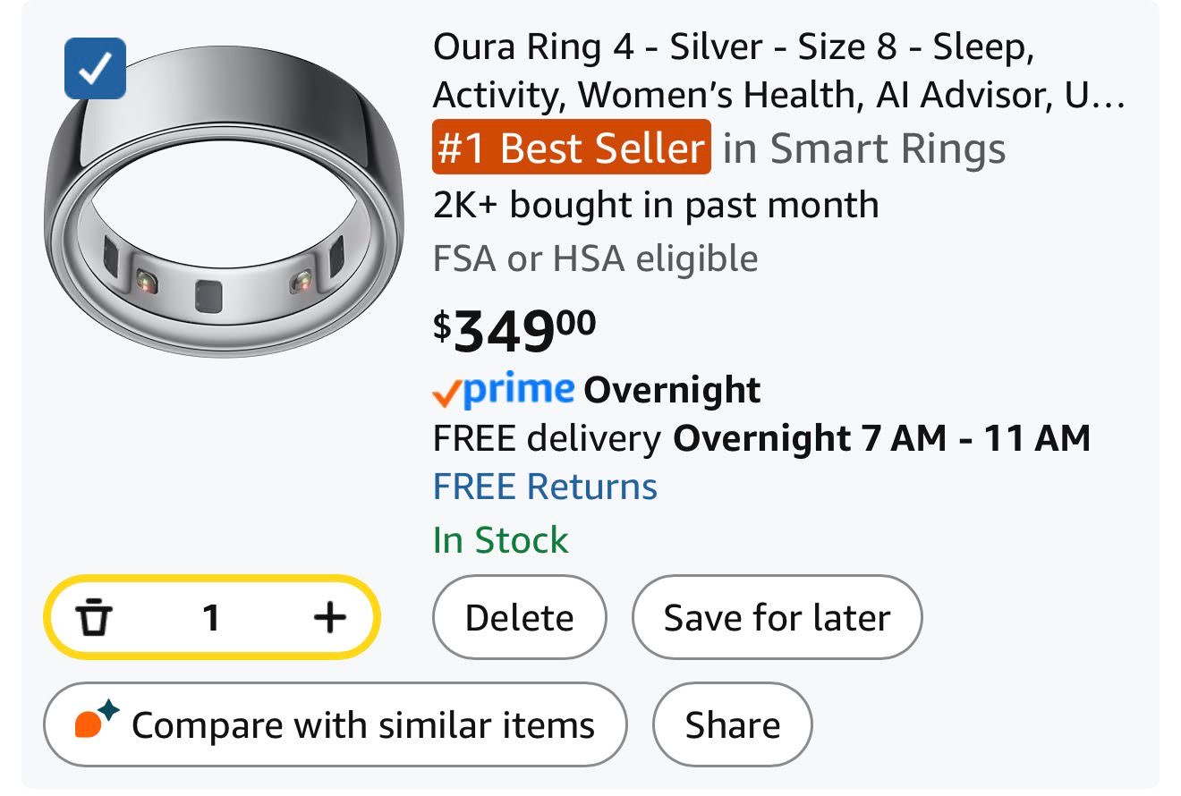Image resolution: width=1181 pixels, height=796 pixels.
Task: Click the FSA or HSA eligible label
Action: point(595,258)
